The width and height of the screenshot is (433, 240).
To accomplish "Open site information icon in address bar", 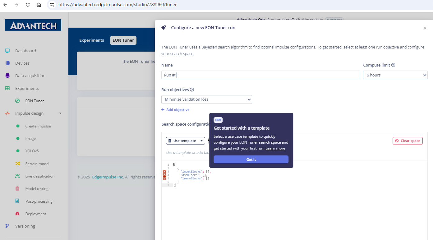I will (x=52, y=5).
